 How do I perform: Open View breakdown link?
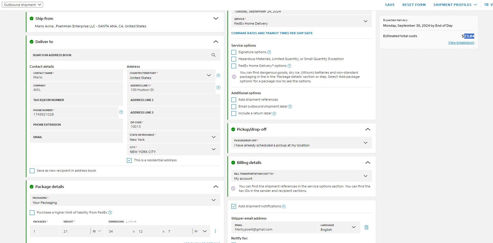461,43
